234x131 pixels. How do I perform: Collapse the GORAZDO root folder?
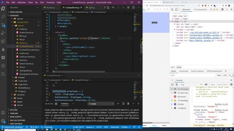coord(14,15)
